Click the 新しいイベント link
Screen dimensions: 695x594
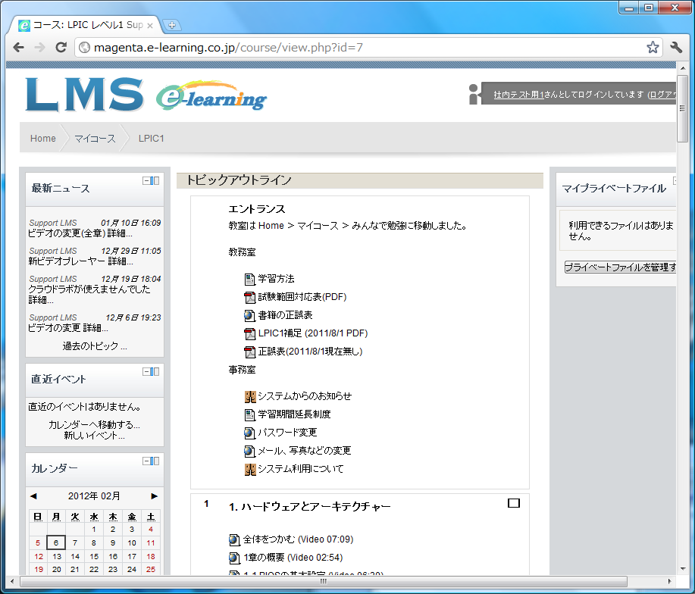95,436
